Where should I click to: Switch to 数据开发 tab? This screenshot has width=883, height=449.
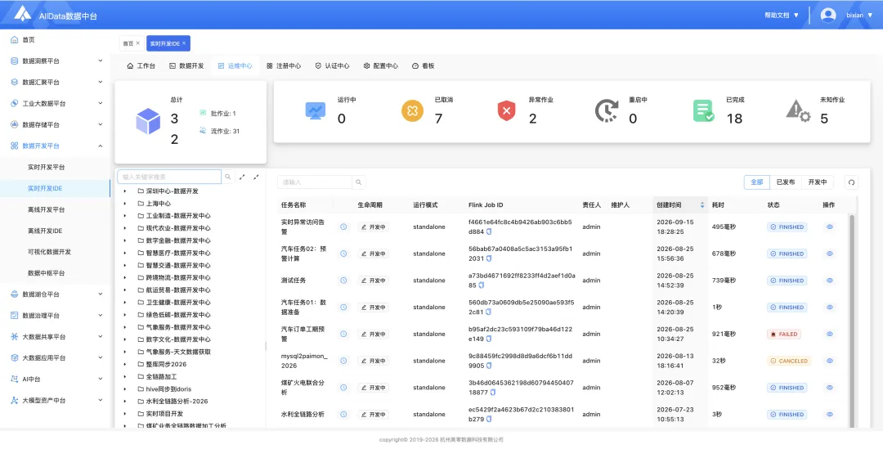point(186,66)
